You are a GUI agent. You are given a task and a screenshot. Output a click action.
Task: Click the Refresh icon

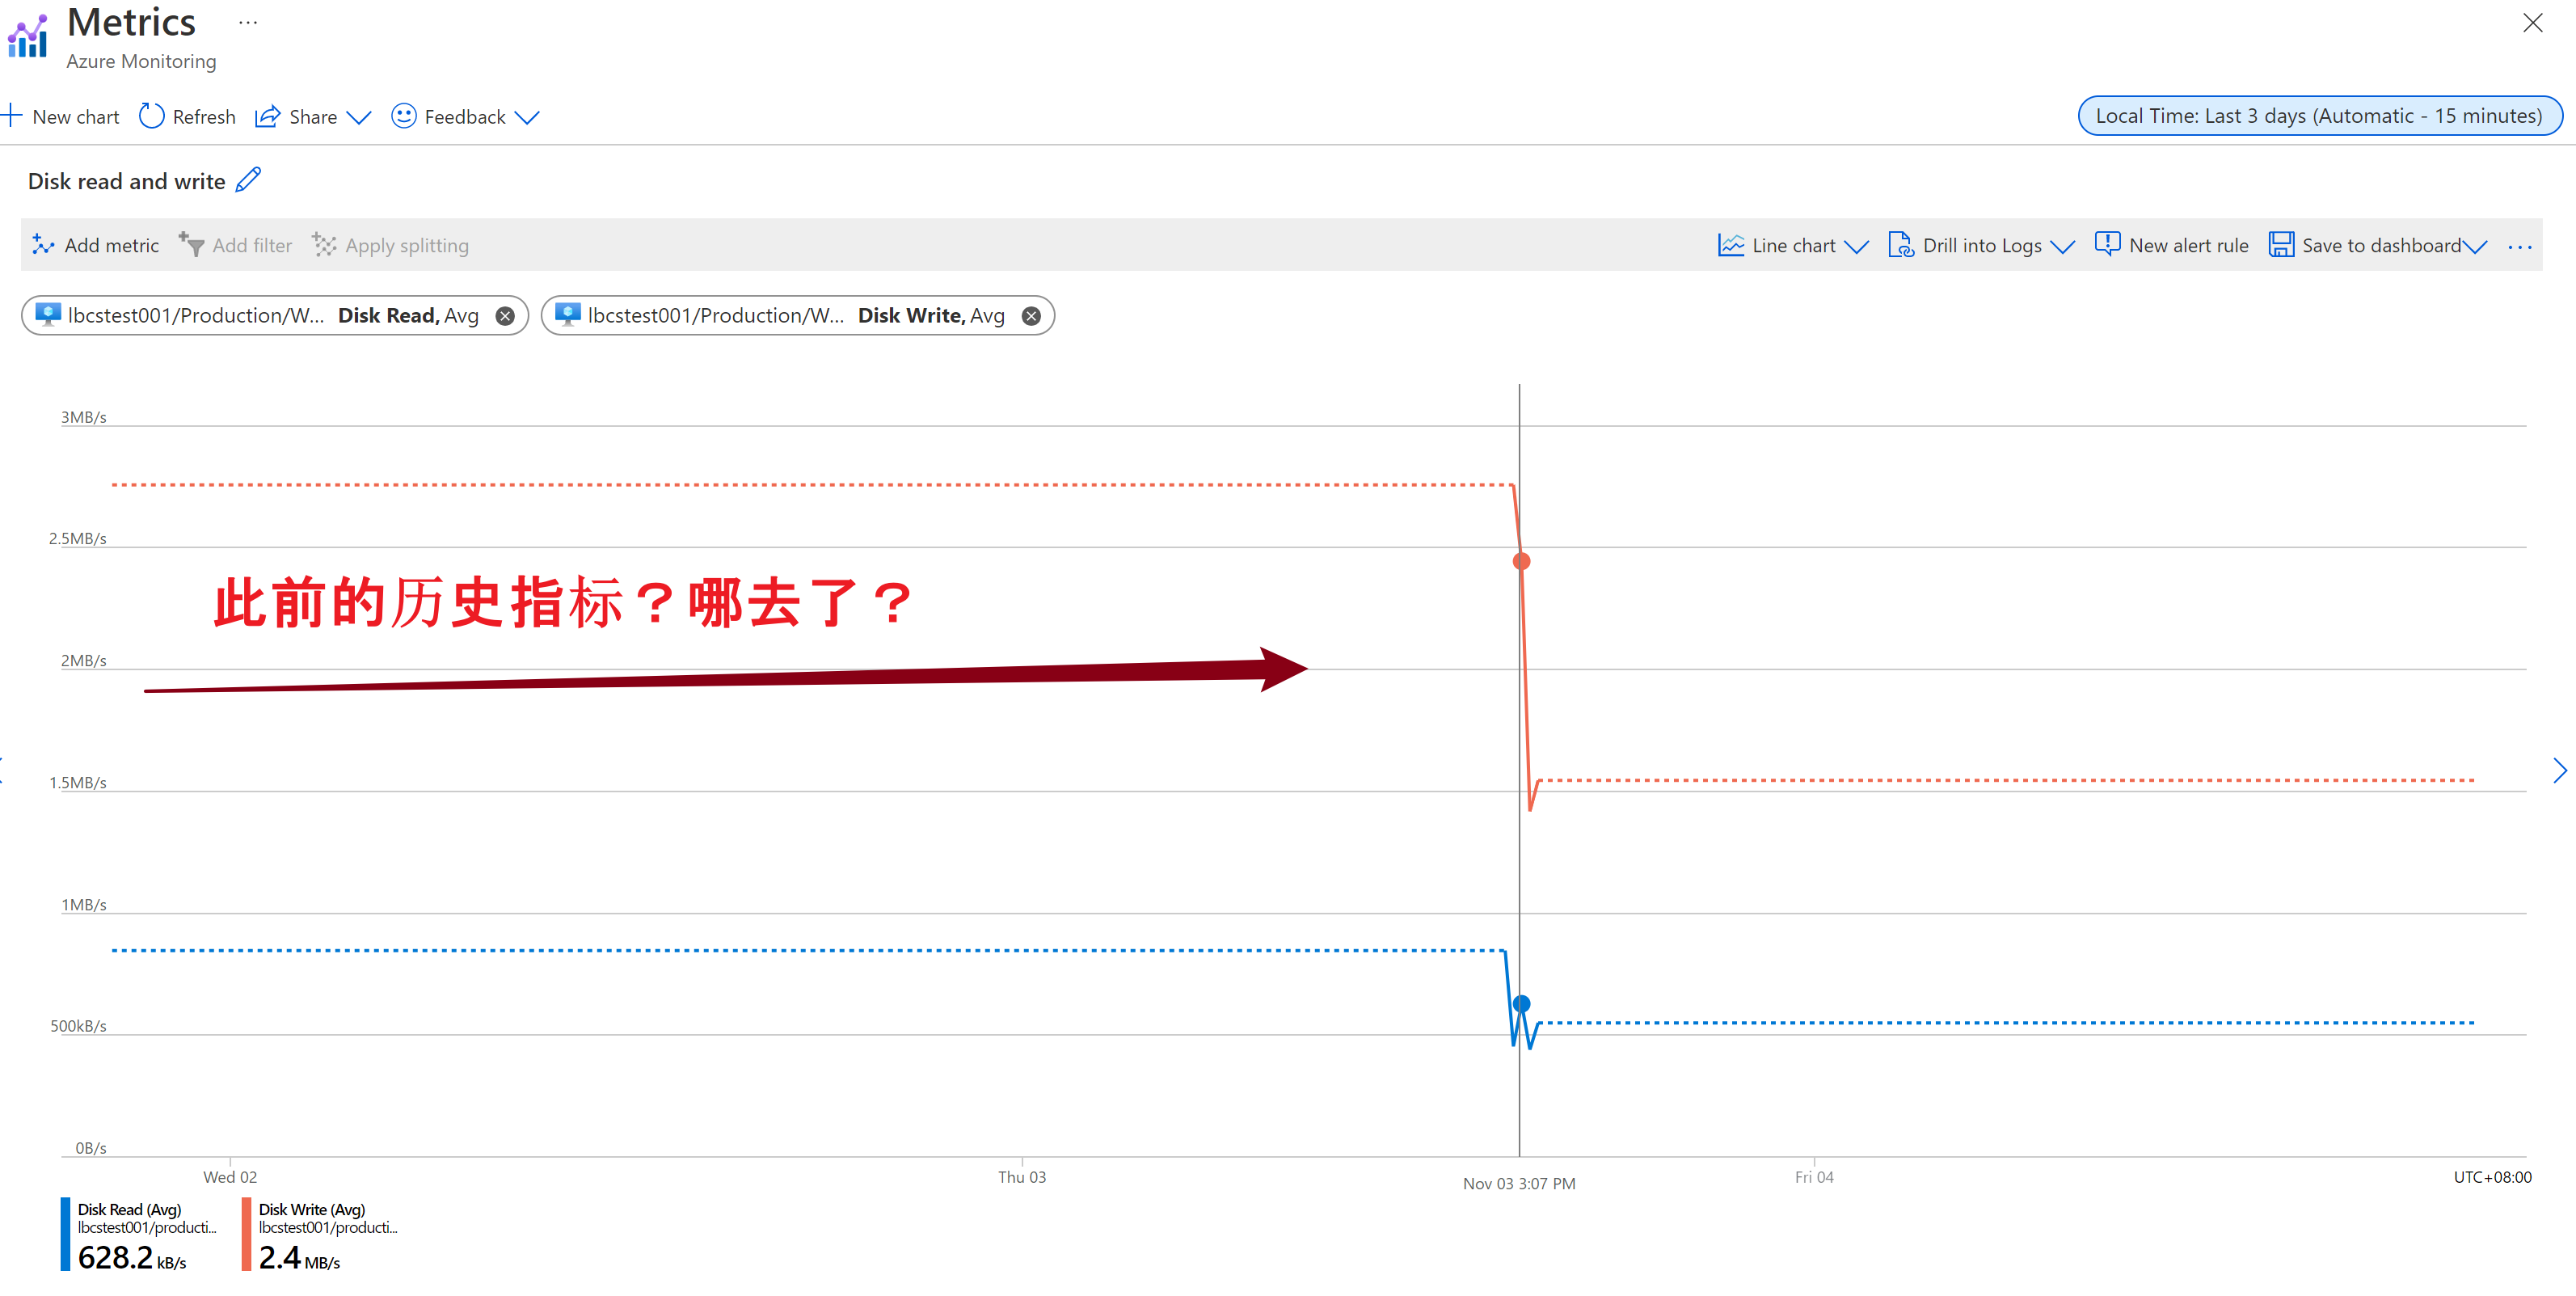click(x=151, y=117)
